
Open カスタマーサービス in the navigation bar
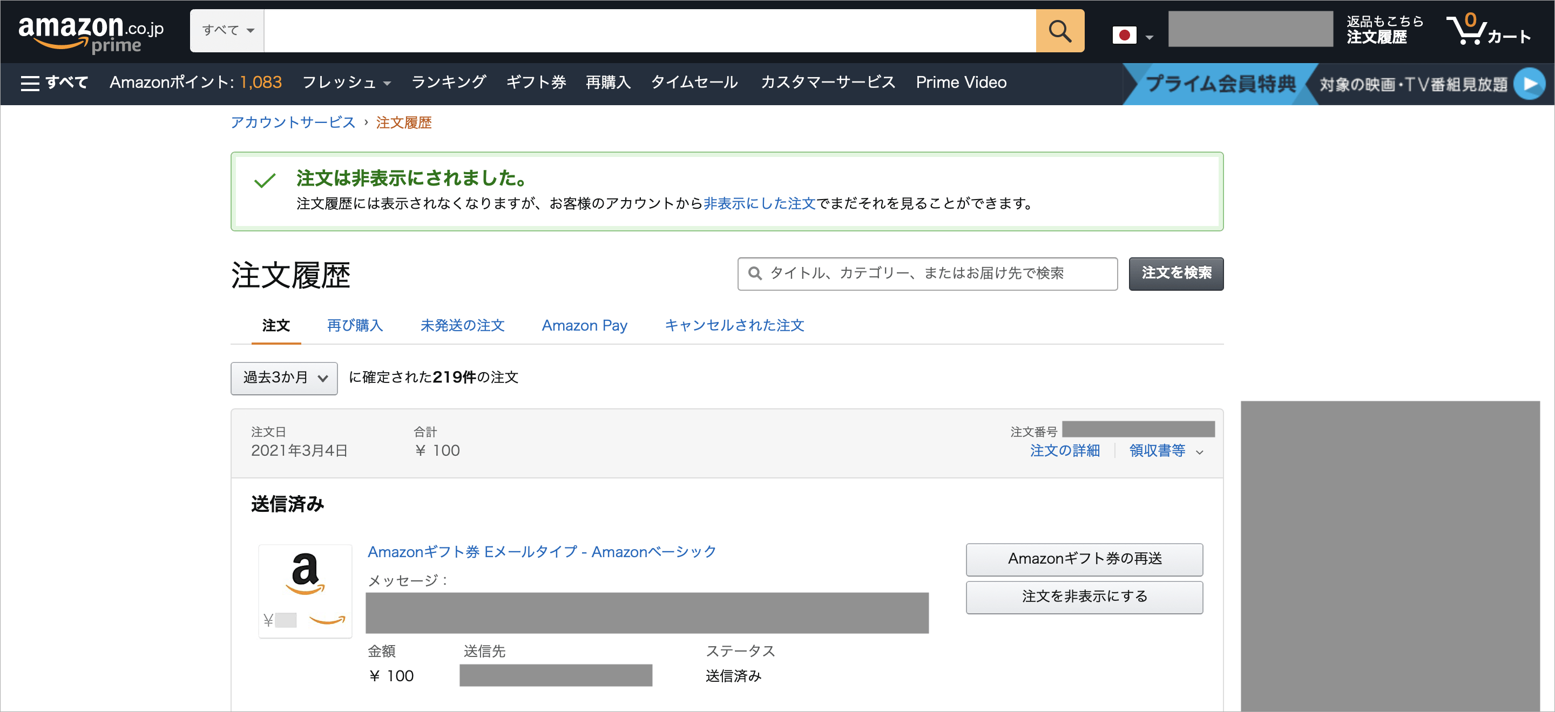click(x=828, y=83)
